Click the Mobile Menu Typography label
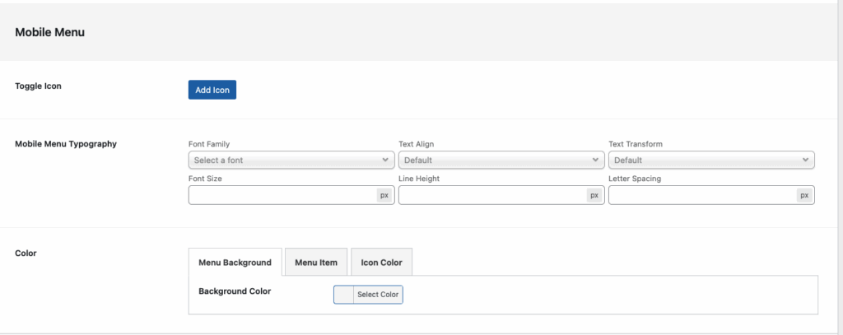Viewport: 843px width, 335px height. tap(66, 144)
